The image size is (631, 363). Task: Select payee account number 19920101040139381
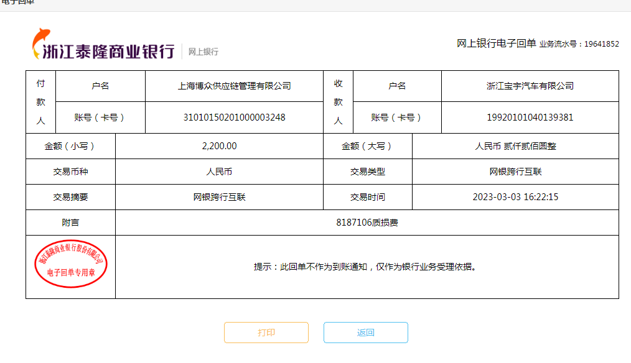530,117
